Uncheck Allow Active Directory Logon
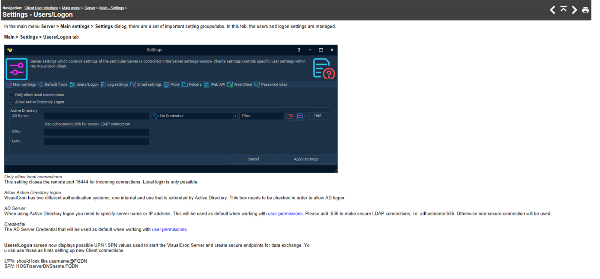 [11, 102]
